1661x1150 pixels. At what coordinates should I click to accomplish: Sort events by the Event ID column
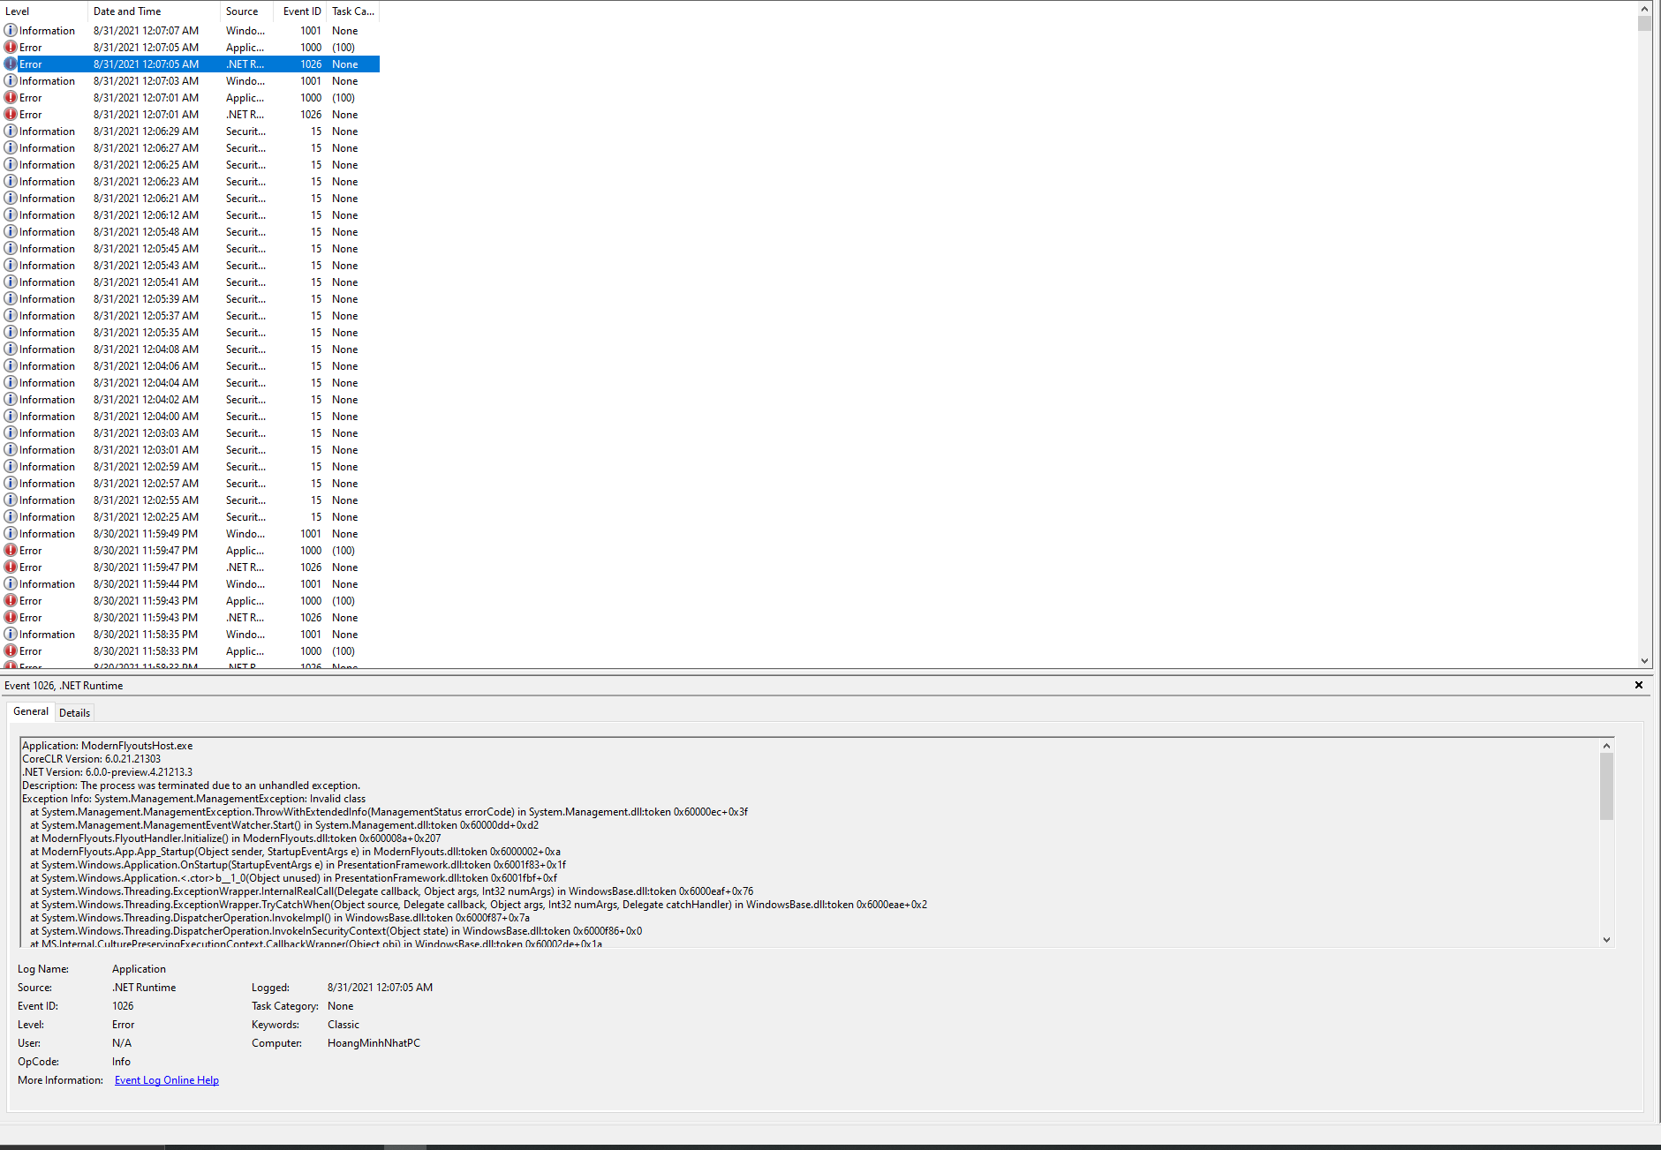pyautogui.click(x=301, y=11)
